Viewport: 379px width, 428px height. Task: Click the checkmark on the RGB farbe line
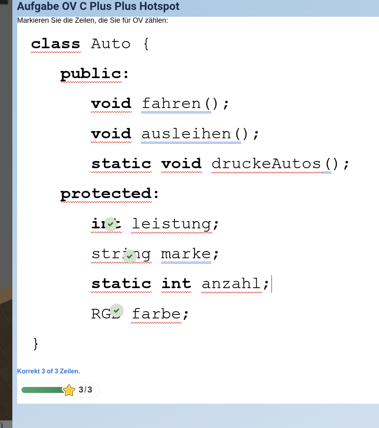click(117, 310)
